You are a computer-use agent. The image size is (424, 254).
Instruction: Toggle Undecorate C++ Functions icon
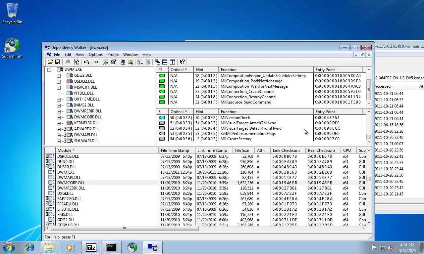96,62
